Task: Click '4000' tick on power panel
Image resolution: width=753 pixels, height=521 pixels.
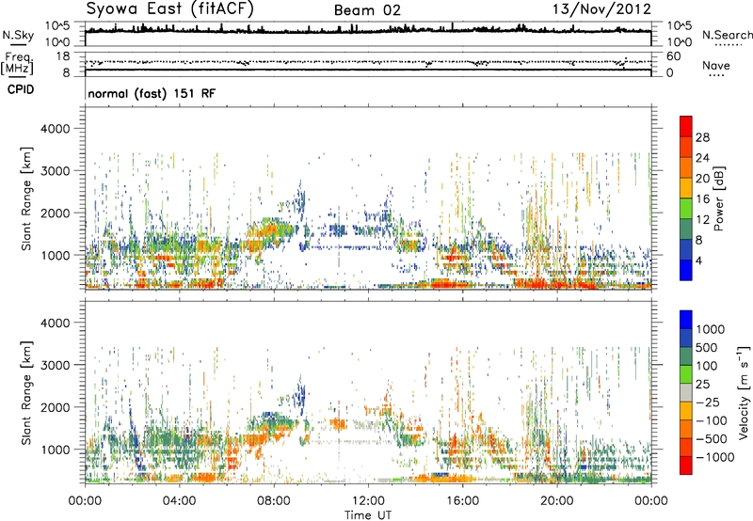Action: [x=56, y=129]
